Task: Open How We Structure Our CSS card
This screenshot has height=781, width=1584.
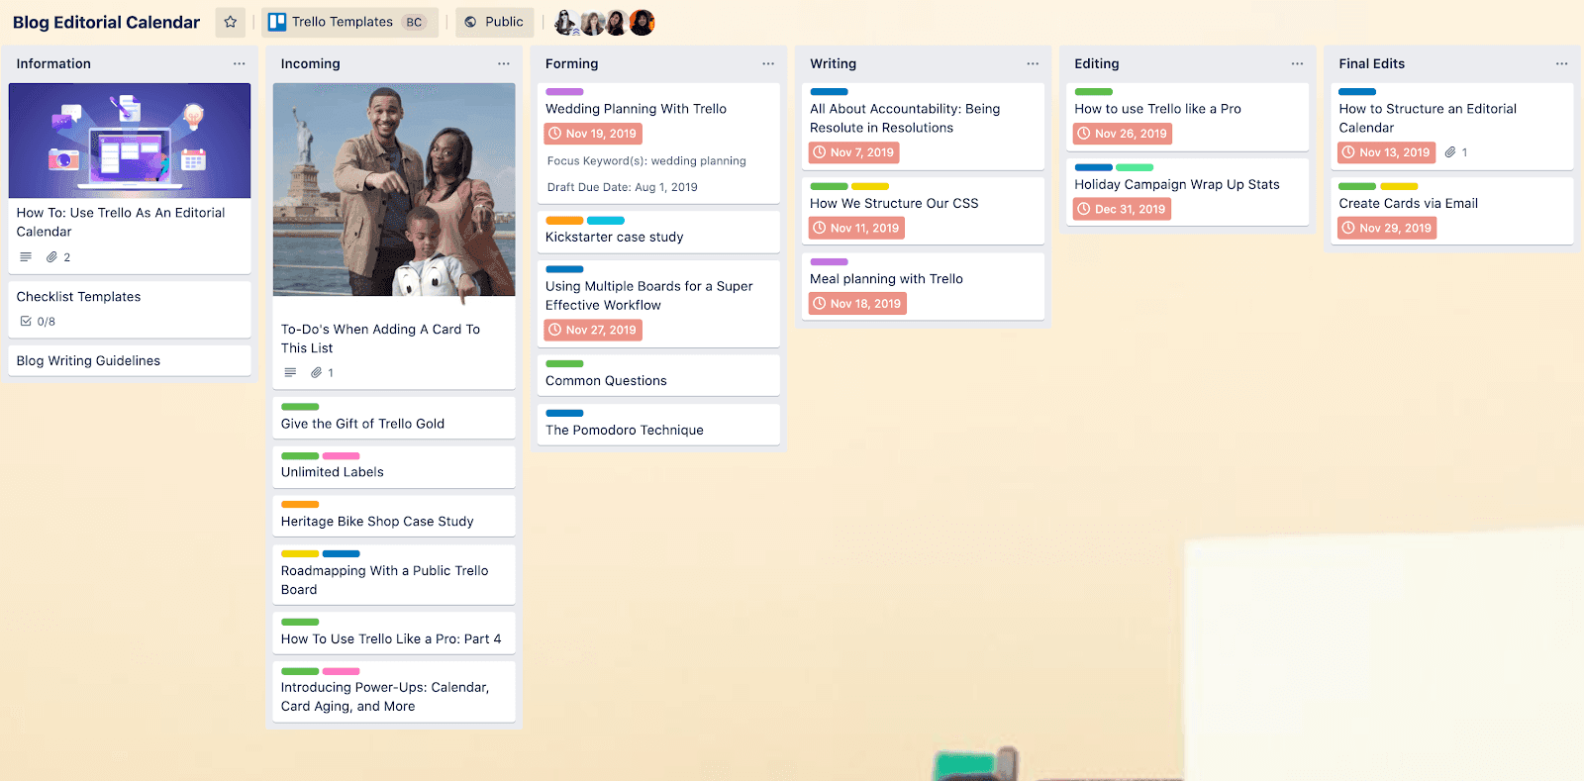Action: (x=923, y=211)
